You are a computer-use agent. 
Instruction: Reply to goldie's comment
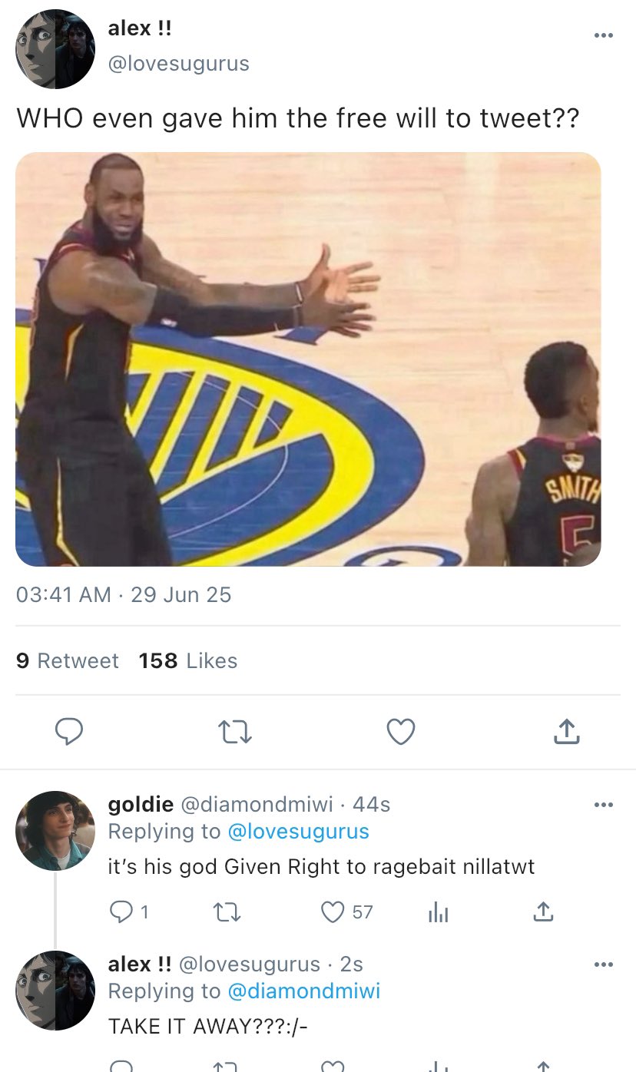pyautogui.click(x=122, y=912)
